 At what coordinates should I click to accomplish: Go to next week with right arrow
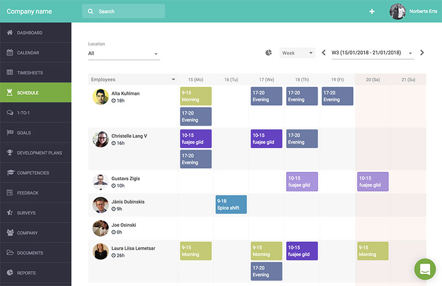click(422, 52)
